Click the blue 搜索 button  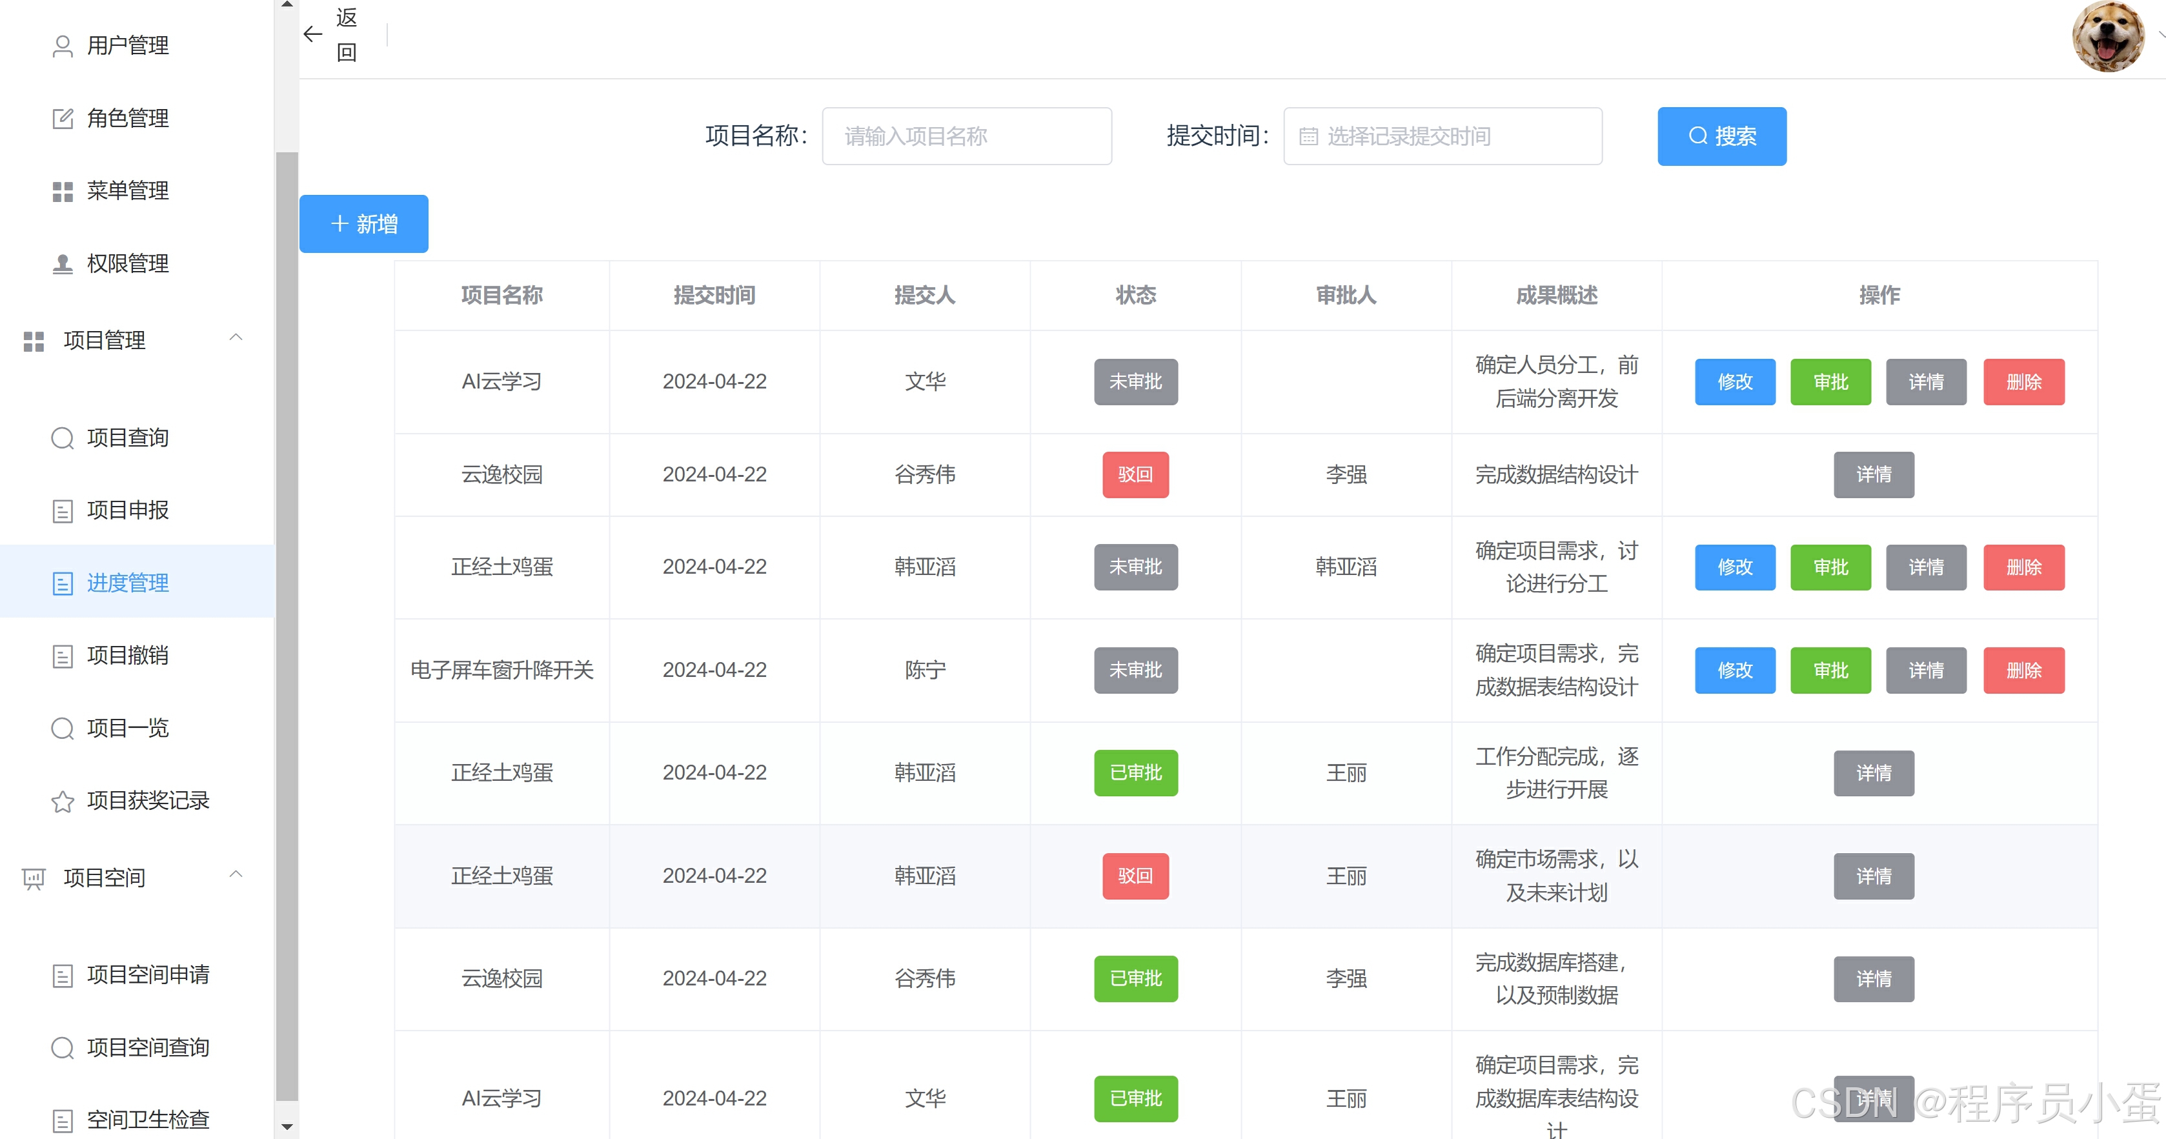(x=1721, y=136)
